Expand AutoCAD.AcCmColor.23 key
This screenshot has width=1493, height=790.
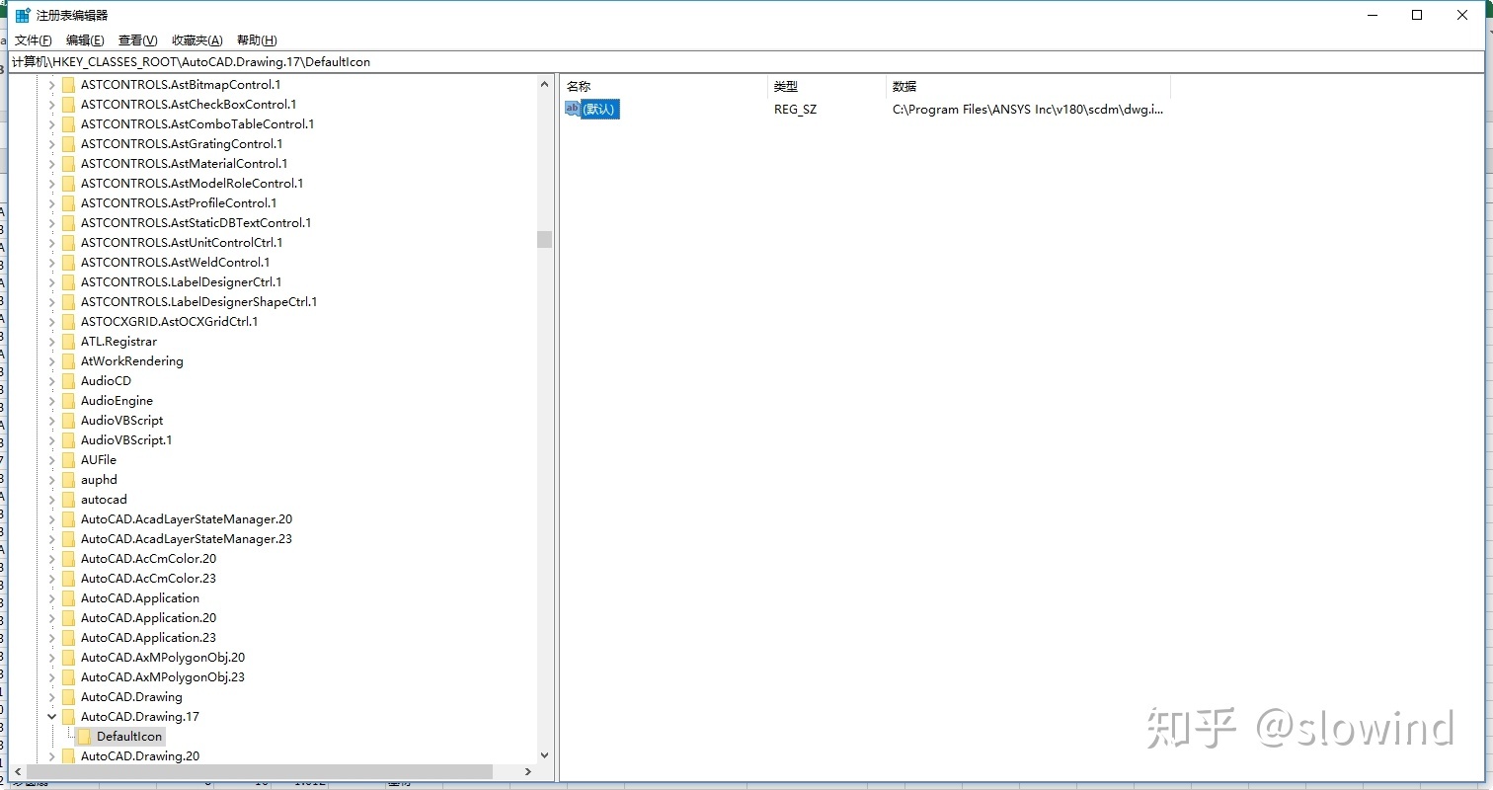tap(52, 579)
